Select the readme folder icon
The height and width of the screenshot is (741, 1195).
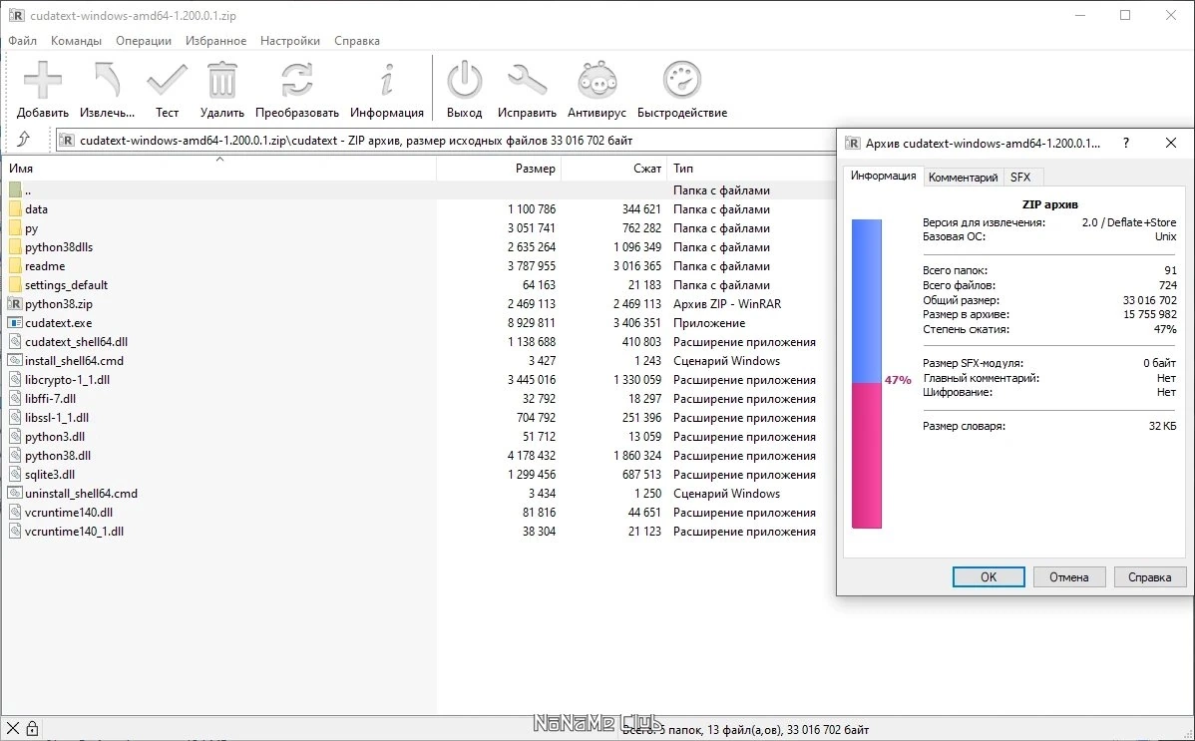pyautogui.click(x=15, y=266)
